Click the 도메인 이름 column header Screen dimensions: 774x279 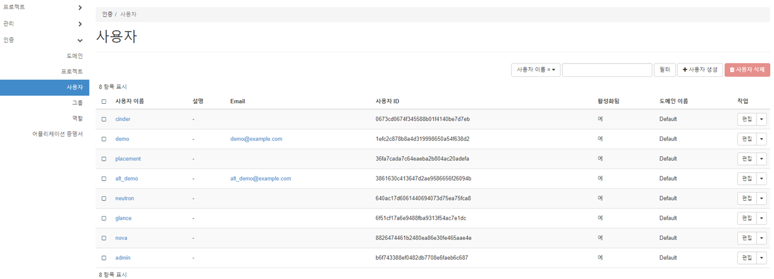[674, 101]
